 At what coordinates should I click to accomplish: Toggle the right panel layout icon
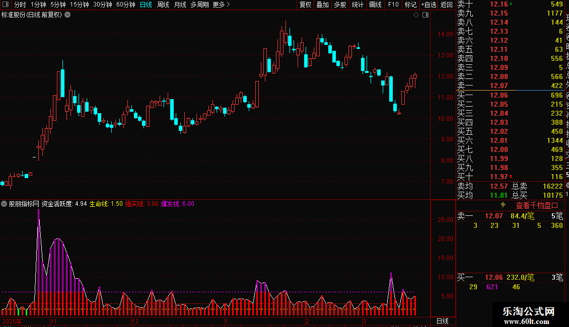425,15
